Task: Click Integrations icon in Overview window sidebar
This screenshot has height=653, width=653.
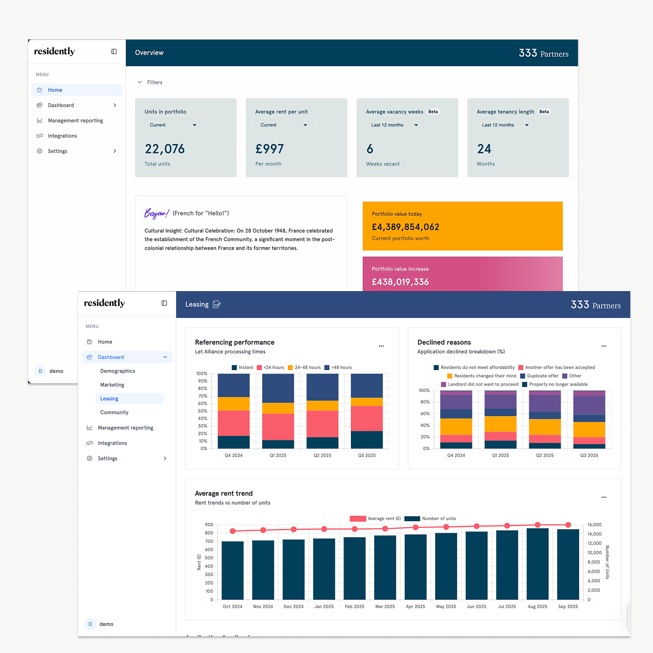Action: (x=39, y=136)
